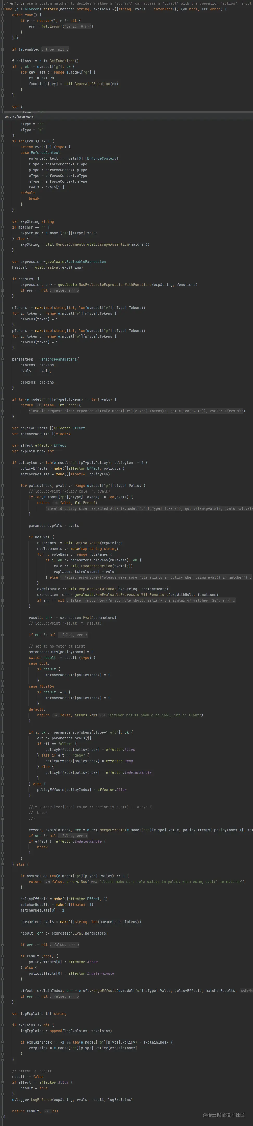The width and height of the screenshot is (253, 1126).
Task: Expand folded 'true, nil' block after e.enabled
Action: coord(55,49)
